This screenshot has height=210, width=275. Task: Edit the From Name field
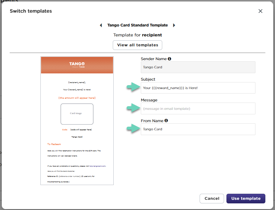point(198,129)
